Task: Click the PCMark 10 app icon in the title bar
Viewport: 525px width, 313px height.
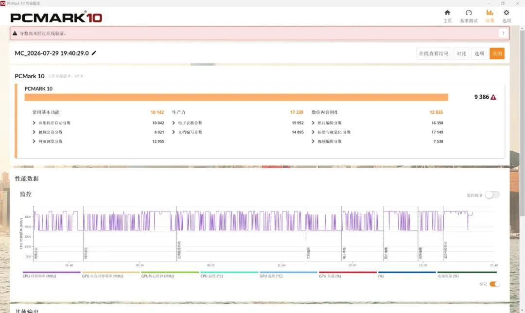Action: click(3, 3)
